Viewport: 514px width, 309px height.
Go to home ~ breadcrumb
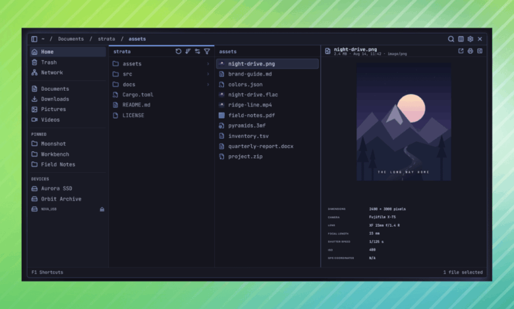point(43,39)
